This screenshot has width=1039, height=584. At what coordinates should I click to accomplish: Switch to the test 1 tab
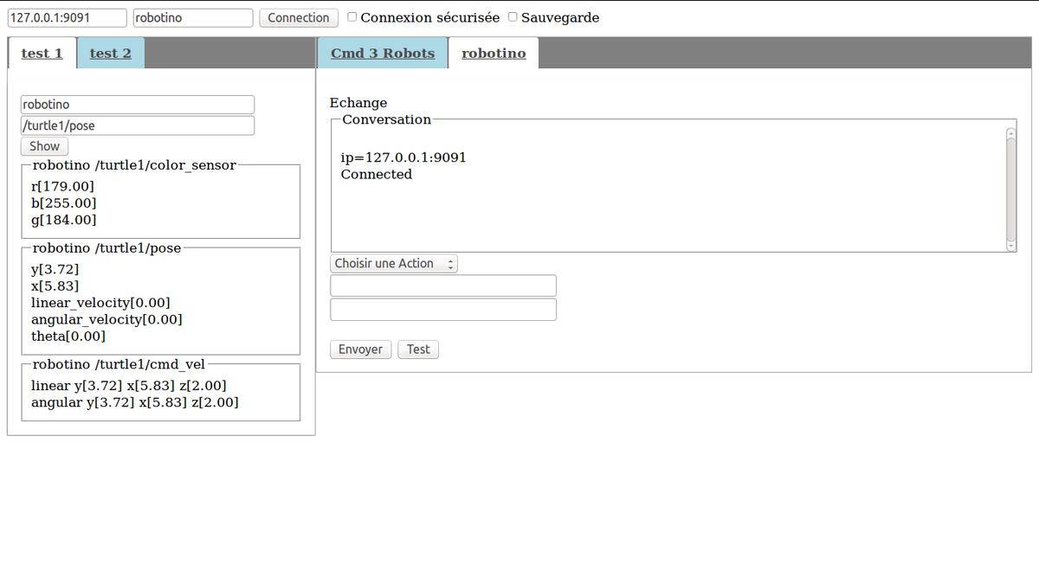[x=42, y=54]
